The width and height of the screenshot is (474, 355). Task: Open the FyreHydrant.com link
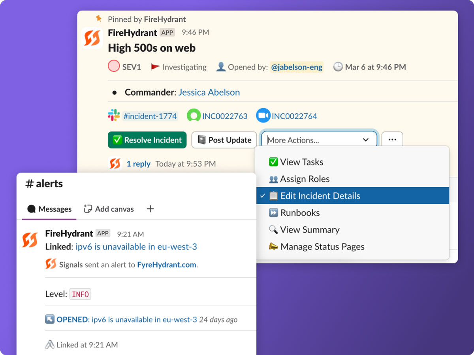pyautogui.click(x=167, y=265)
